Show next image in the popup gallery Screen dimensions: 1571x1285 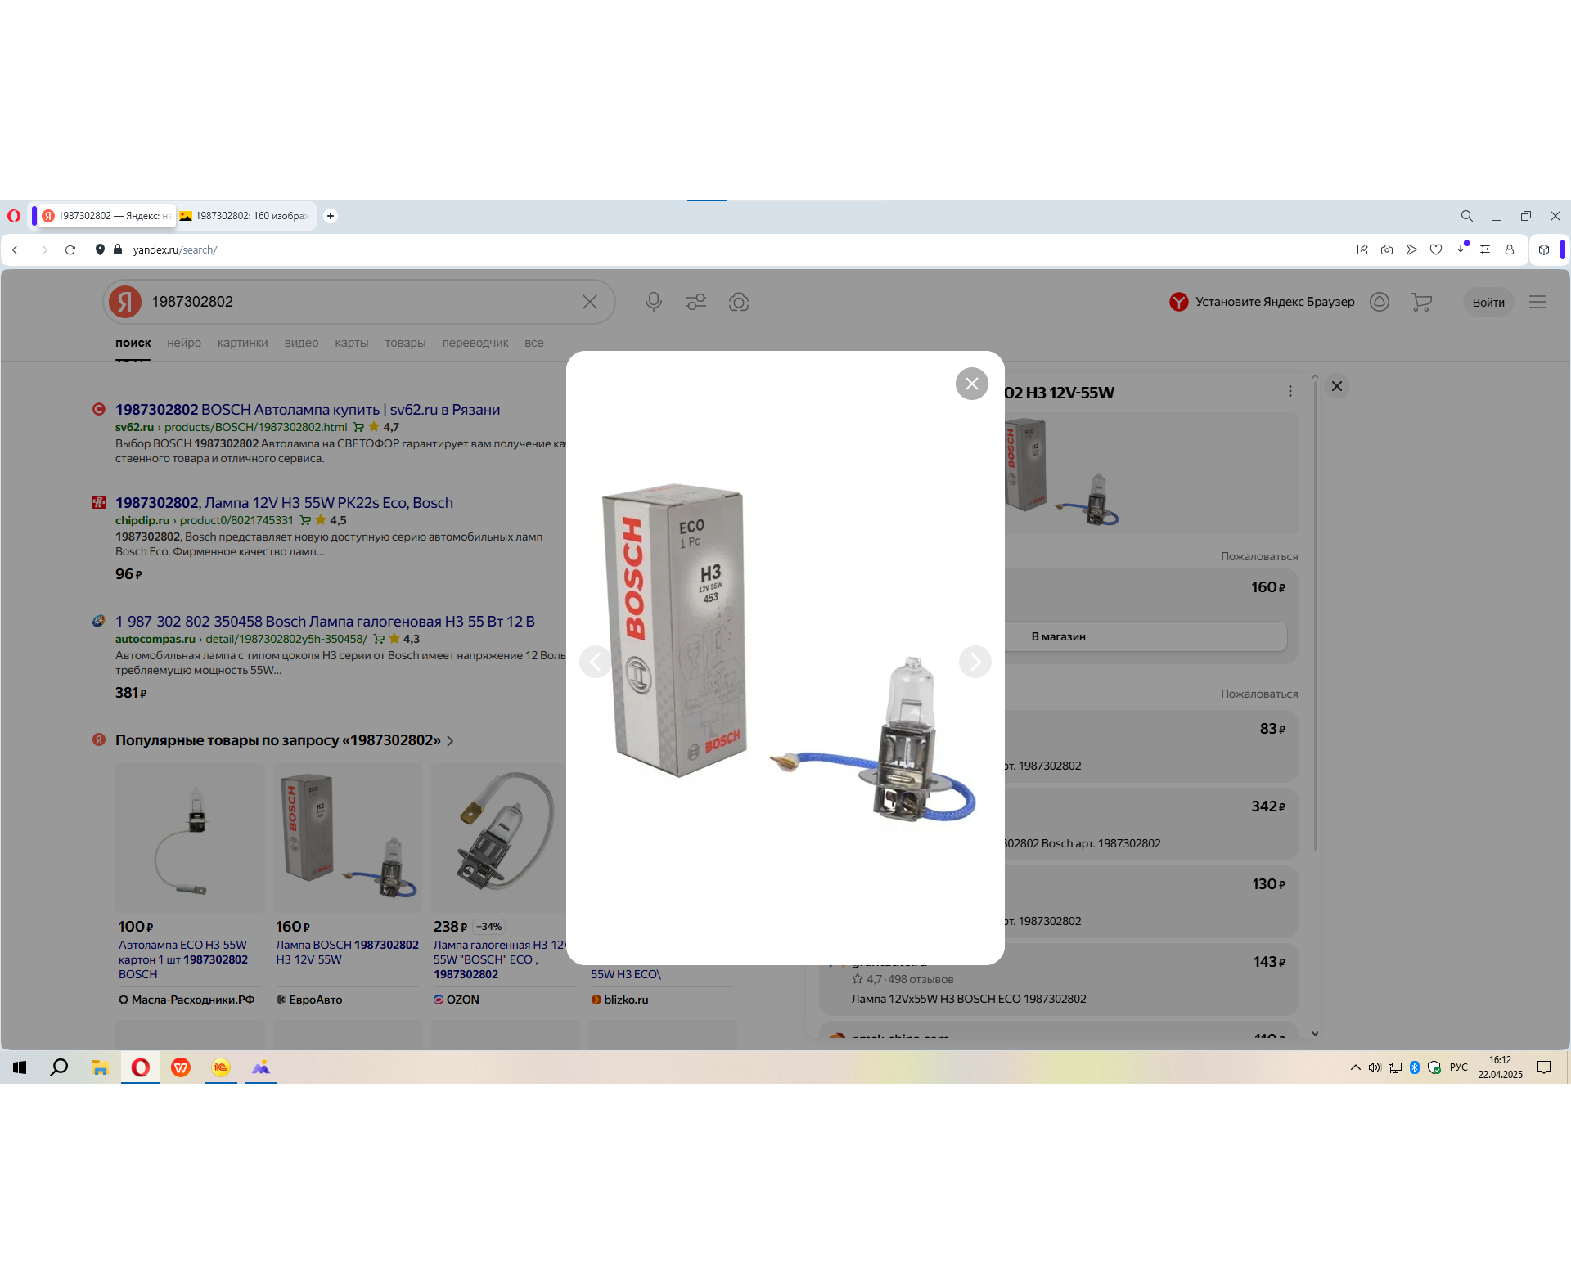coord(975,662)
